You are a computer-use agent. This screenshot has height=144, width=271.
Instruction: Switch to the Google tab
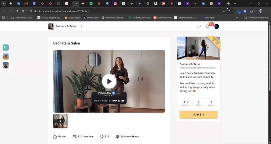(211, 3)
